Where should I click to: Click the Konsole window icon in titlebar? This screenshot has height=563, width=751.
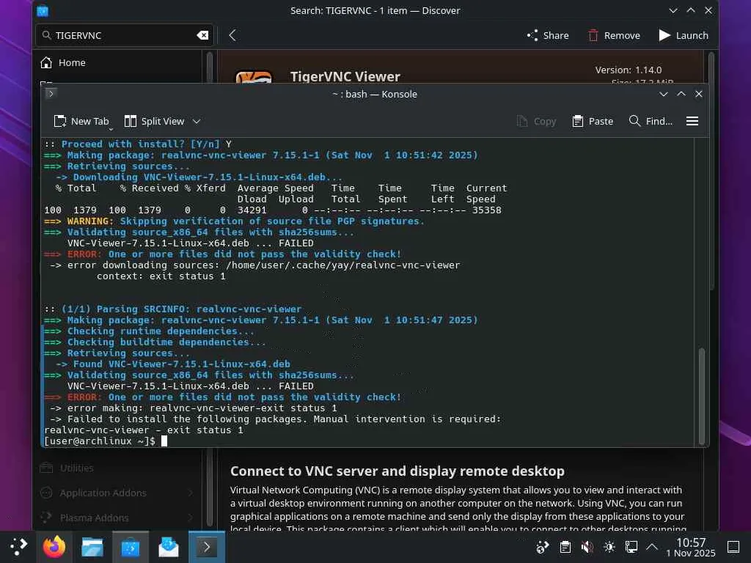click(51, 93)
